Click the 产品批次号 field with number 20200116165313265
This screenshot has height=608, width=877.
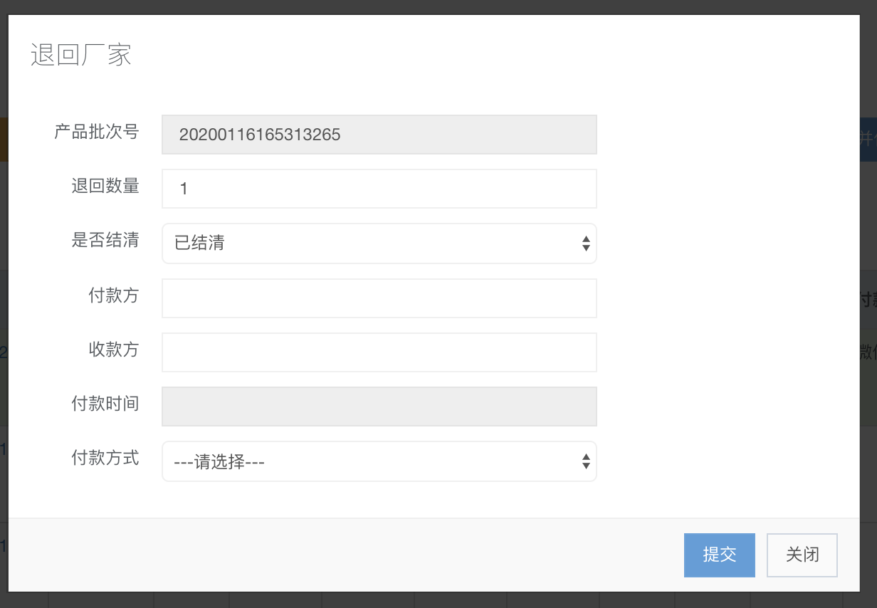pyautogui.click(x=379, y=135)
